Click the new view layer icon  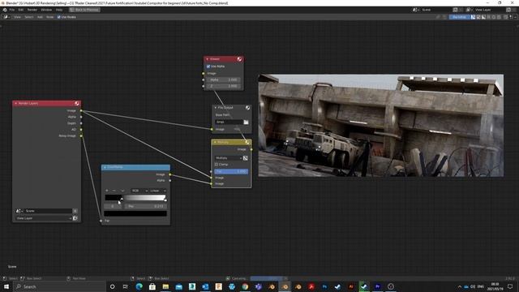508,10
